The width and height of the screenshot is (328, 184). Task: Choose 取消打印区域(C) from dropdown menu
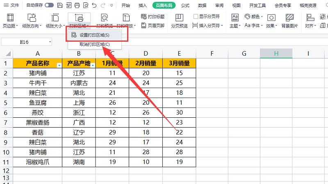pos(94,44)
